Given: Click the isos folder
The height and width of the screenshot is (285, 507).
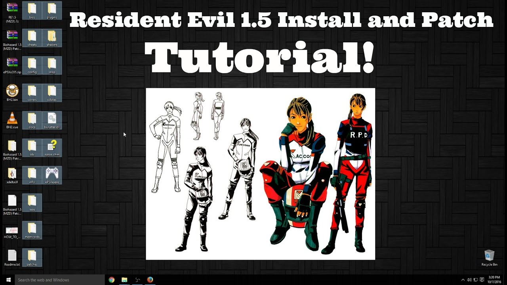Looking at the screenshot, I should click(32, 203).
